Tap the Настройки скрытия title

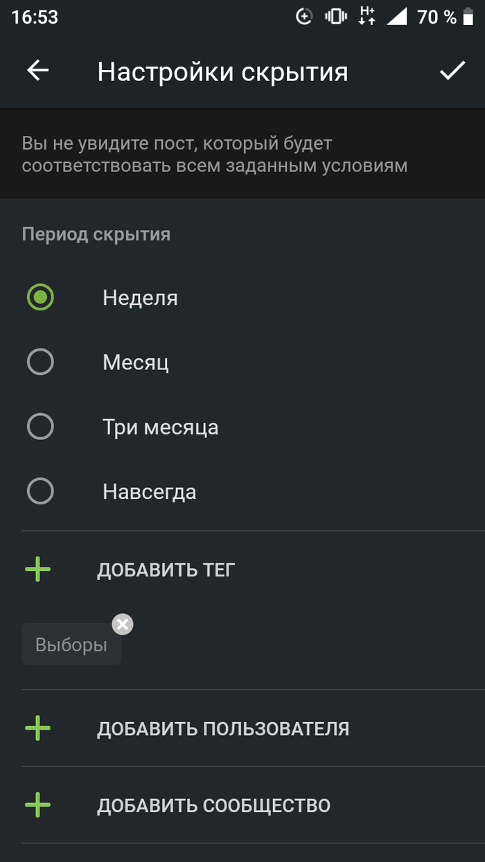point(222,71)
